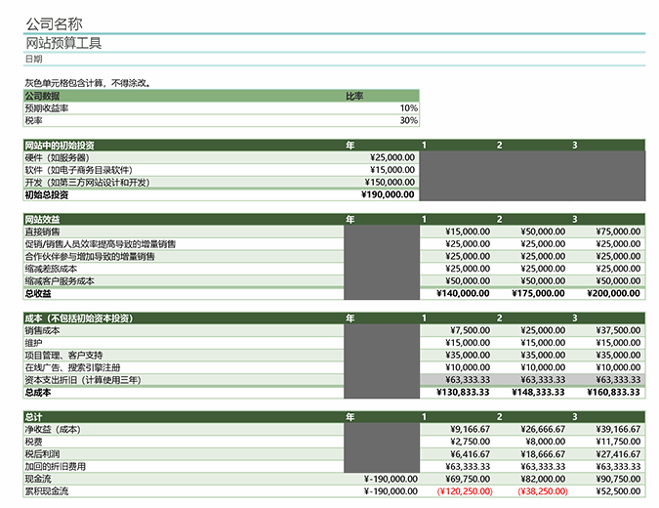Click the 开发（如第三方网站设计和开发）label
This screenshot has width=659, height=508.
coord(88,182)
